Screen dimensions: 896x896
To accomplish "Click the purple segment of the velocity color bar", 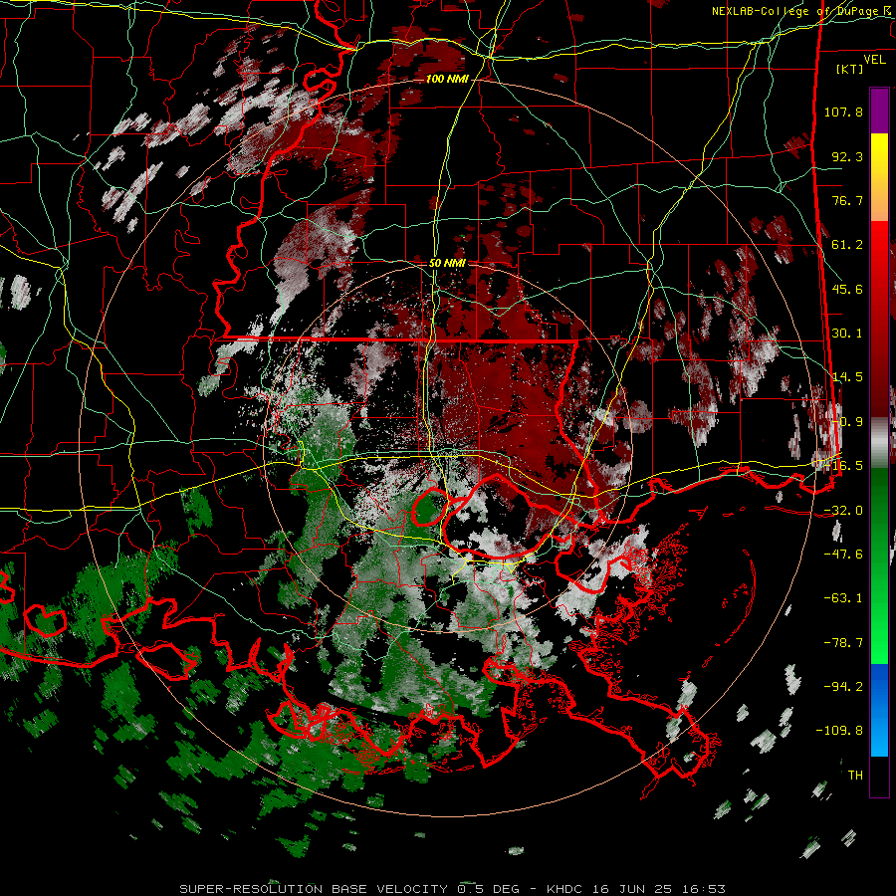I will tap(879, 111).
